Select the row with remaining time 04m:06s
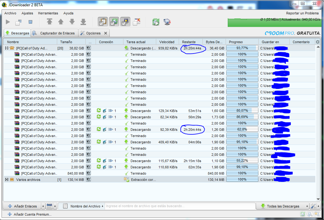The height and width of the screenshot is (220, 324). tap(160, 142)
